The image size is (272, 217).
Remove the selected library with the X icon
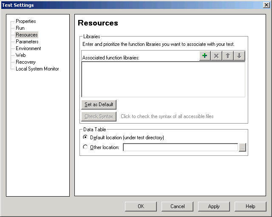216,56
